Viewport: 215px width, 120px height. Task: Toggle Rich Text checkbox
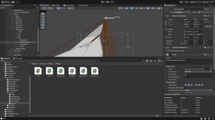point(185,80)
